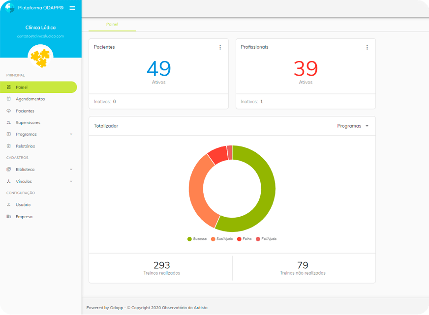This screenshot has height=315, width=429.
Task: Expand the Biblioteca sidebar submenu
Action: click(x=71, y=170)
